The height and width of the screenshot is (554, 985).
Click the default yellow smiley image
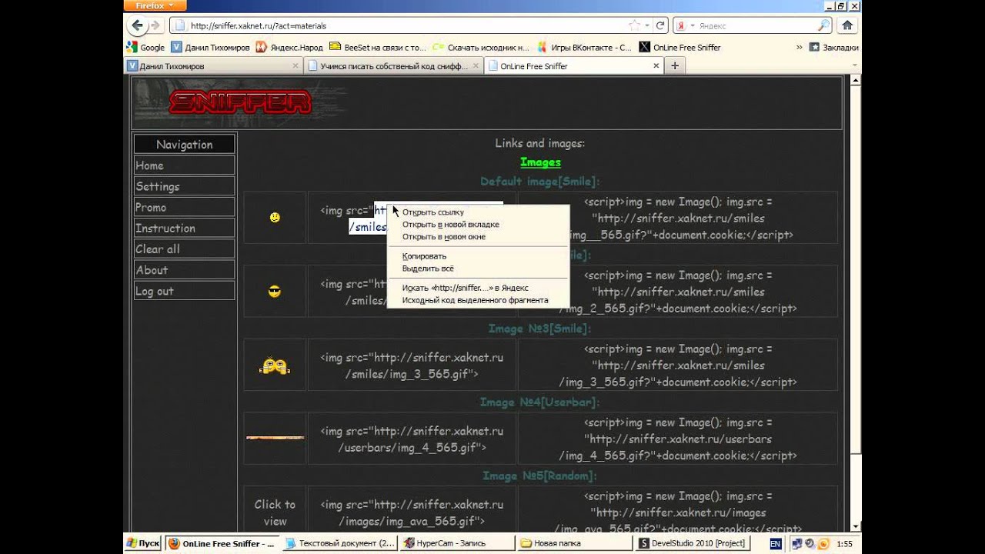point(275,218)
